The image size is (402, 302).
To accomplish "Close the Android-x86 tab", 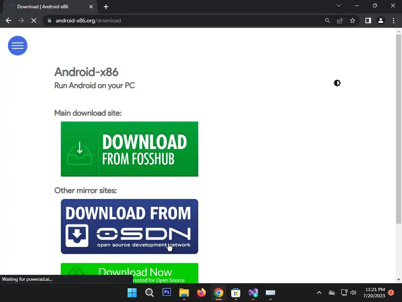I will (91, 7).
